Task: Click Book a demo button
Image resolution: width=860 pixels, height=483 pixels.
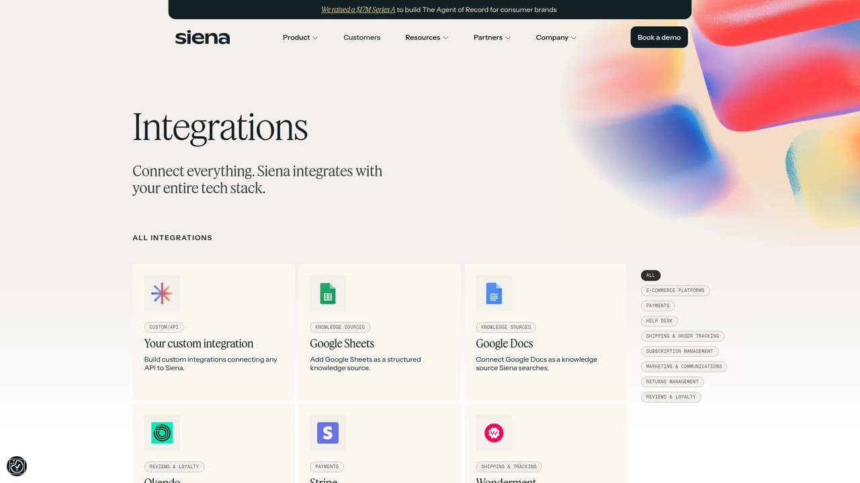Action: (659, 38)
